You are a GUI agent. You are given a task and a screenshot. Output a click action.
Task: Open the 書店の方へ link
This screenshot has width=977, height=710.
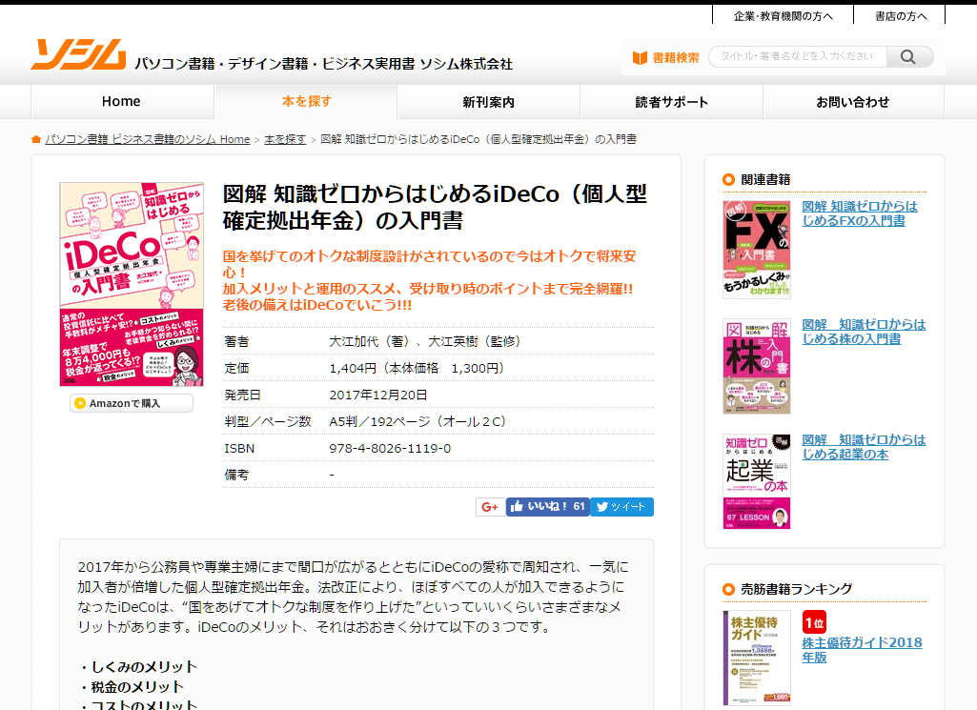coord(901,16)
